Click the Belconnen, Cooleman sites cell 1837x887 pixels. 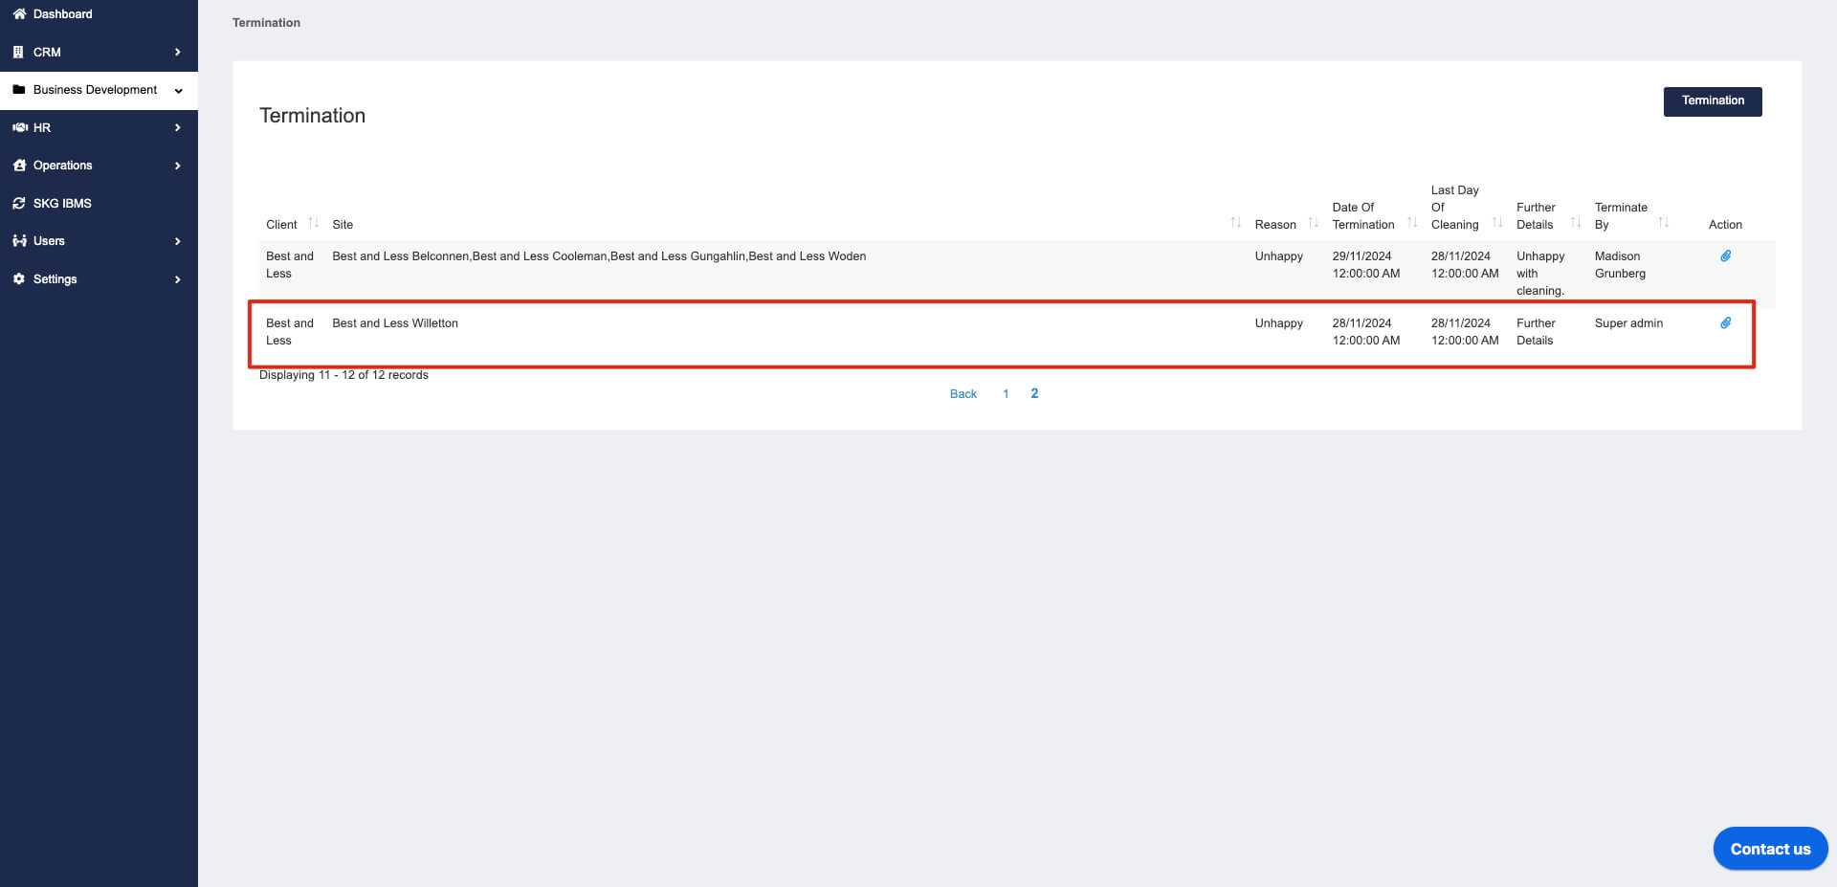point(599,256)
